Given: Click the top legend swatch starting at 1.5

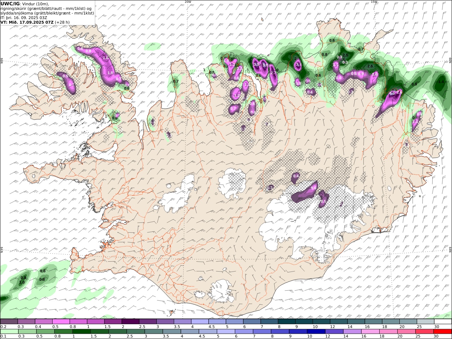Looking at the screenshot, I should point(113,322).
